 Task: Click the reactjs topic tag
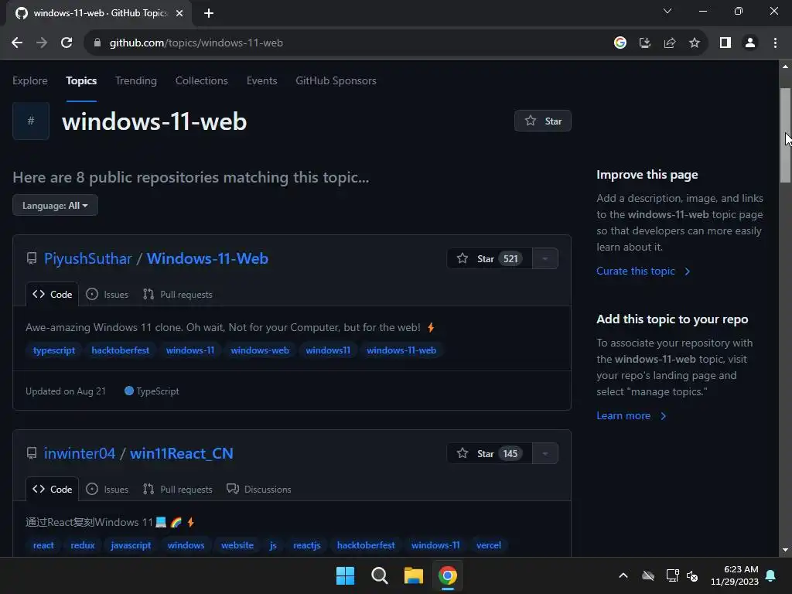306,545
